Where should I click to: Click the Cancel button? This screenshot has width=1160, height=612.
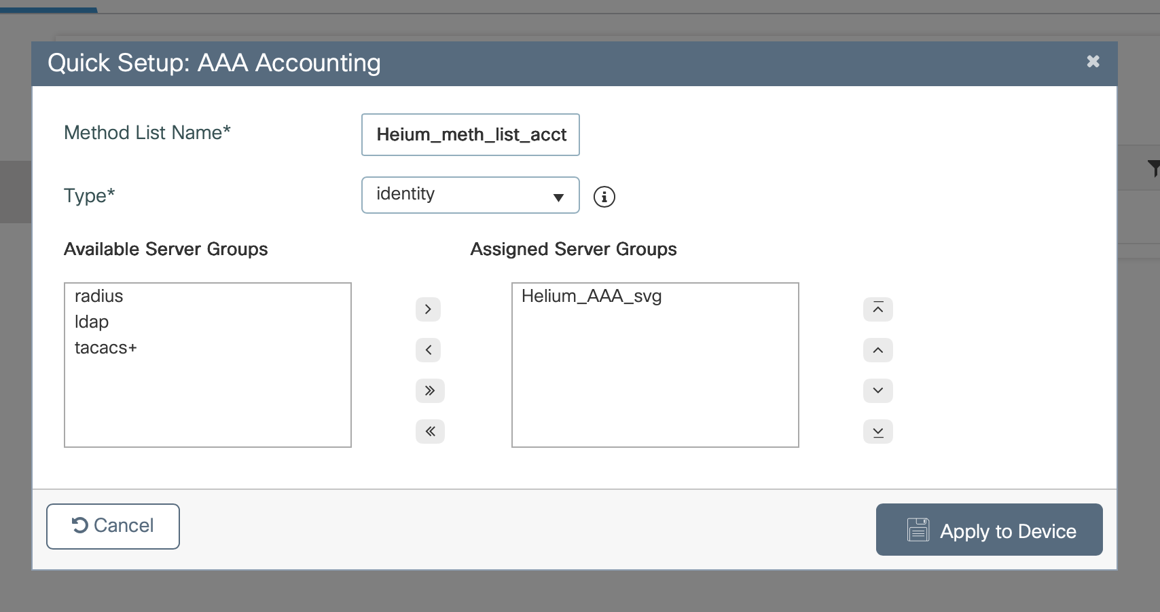click(x=113, y=526)
